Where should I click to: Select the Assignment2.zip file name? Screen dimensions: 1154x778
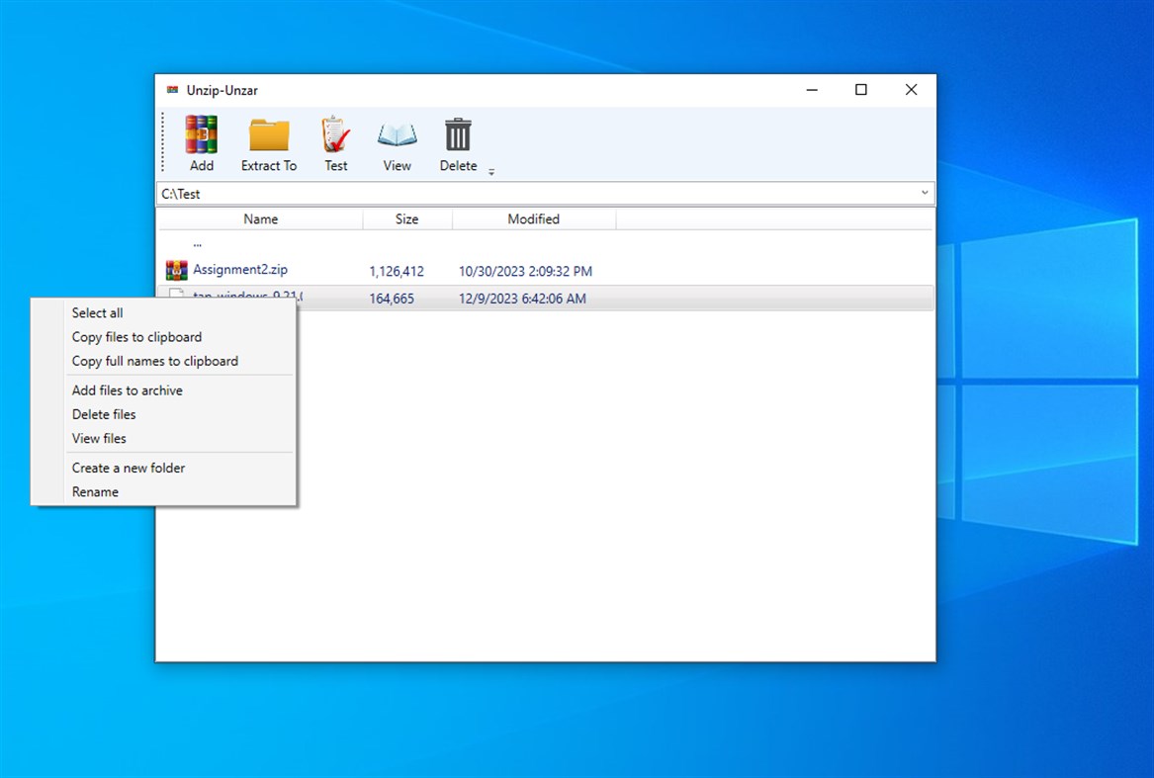(240, 270)
